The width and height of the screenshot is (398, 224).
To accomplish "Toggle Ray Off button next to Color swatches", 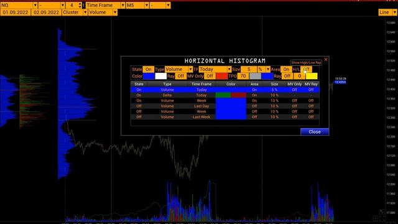I will coord(180,76).
